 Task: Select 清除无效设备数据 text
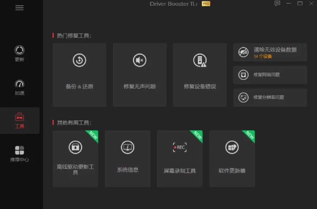275,50
